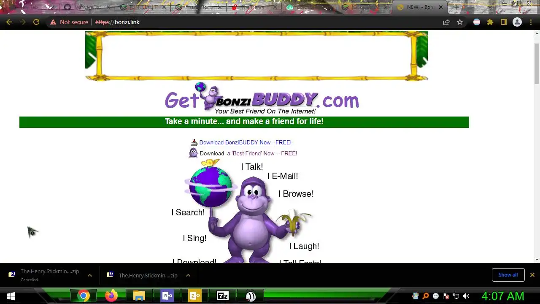The image size is (540, 304).
Task: Click the download tray icon beside BonziBUDDY link
Action: pyautogui.click(x=194, y=143)
